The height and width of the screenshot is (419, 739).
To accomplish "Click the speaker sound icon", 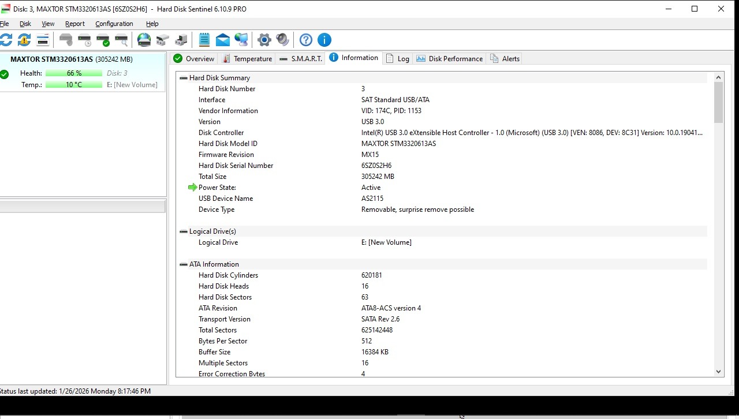I will (x=282, y=40).
